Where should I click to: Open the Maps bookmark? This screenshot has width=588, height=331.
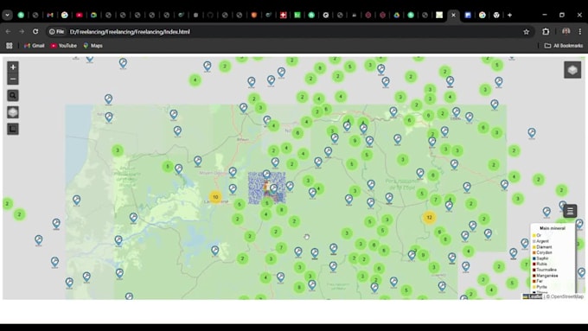93,46
